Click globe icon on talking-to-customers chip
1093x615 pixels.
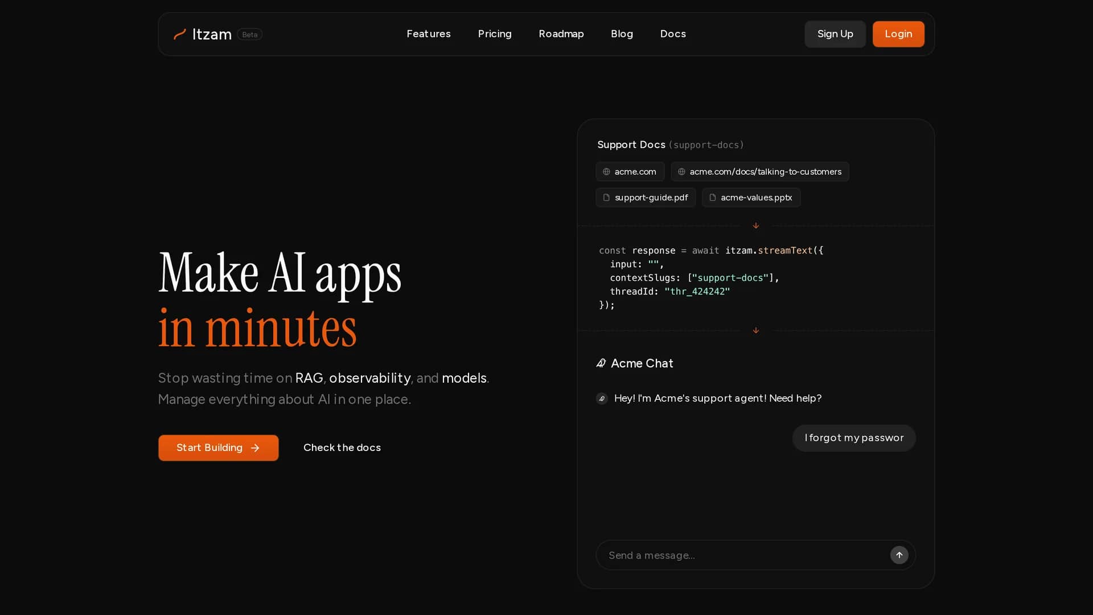pyautogui.click(x=681, y=171)
